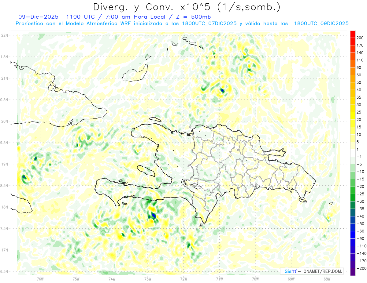
Task: Click the '09-Dic-2025' date text
Action: 39,17
